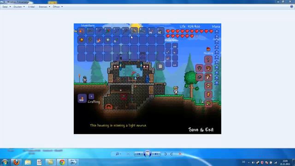The image size is (295, 166).
Task: Select the Photo Viewer taskbar button
Action: pos(73,162)
